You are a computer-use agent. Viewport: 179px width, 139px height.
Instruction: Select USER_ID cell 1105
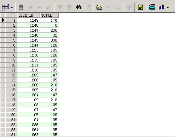29,115
